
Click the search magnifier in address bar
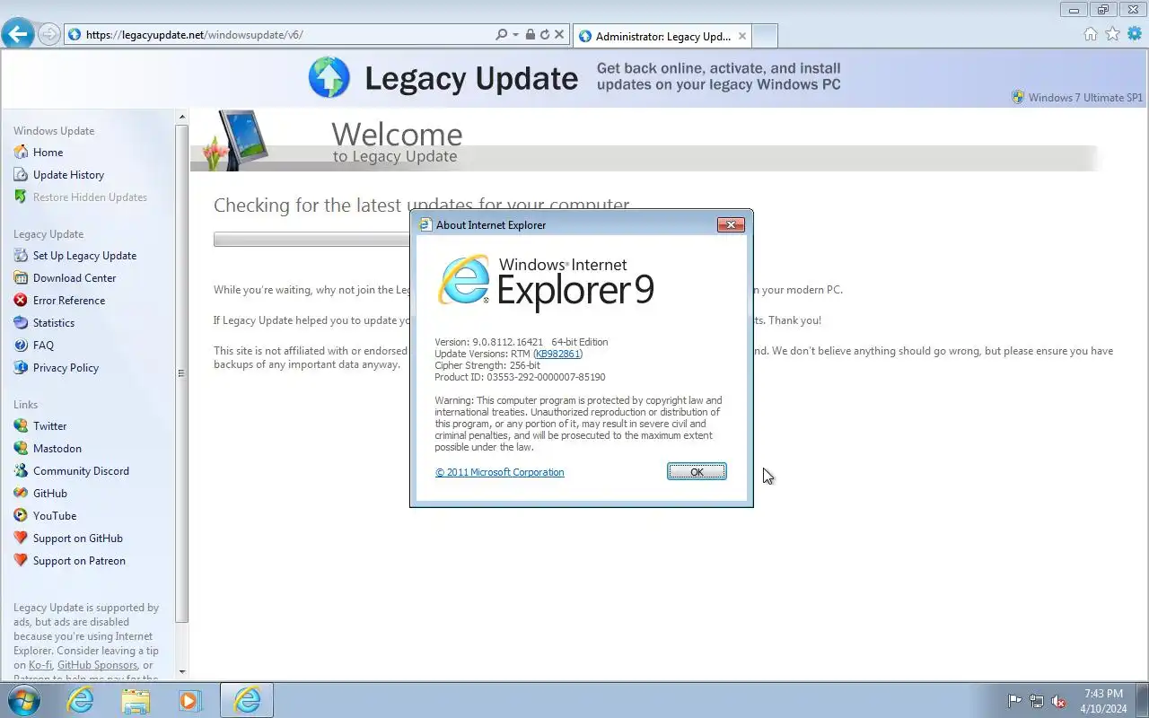pos(501,35)
